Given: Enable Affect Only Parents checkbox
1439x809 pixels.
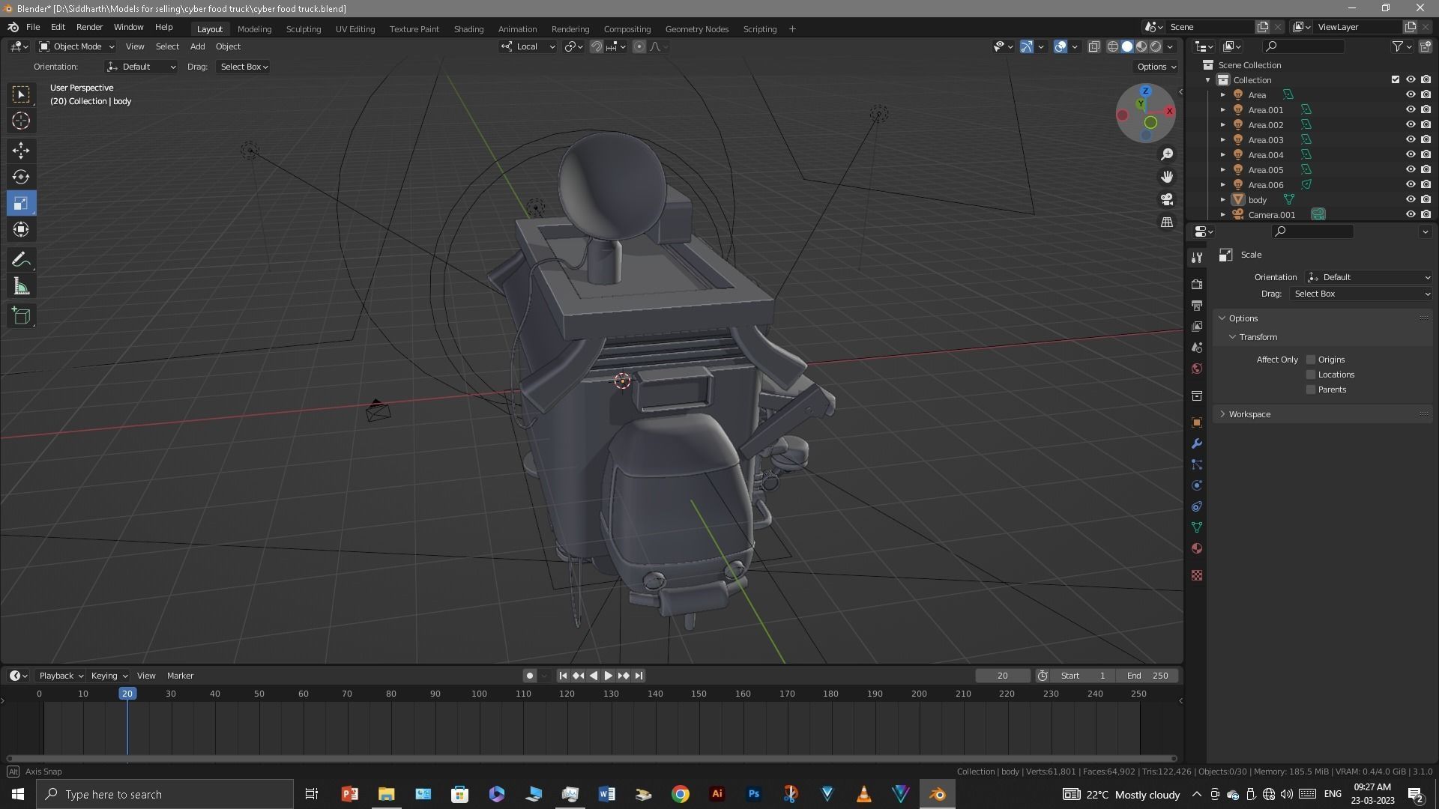Looking at the screenshot, I should [x=1311, y=390].
